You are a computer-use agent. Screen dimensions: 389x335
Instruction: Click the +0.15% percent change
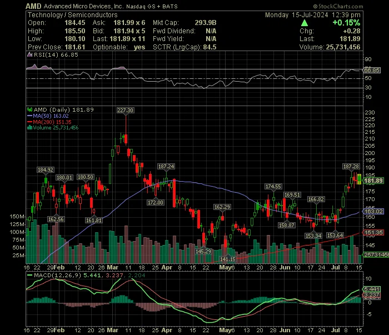pos(346,23)
